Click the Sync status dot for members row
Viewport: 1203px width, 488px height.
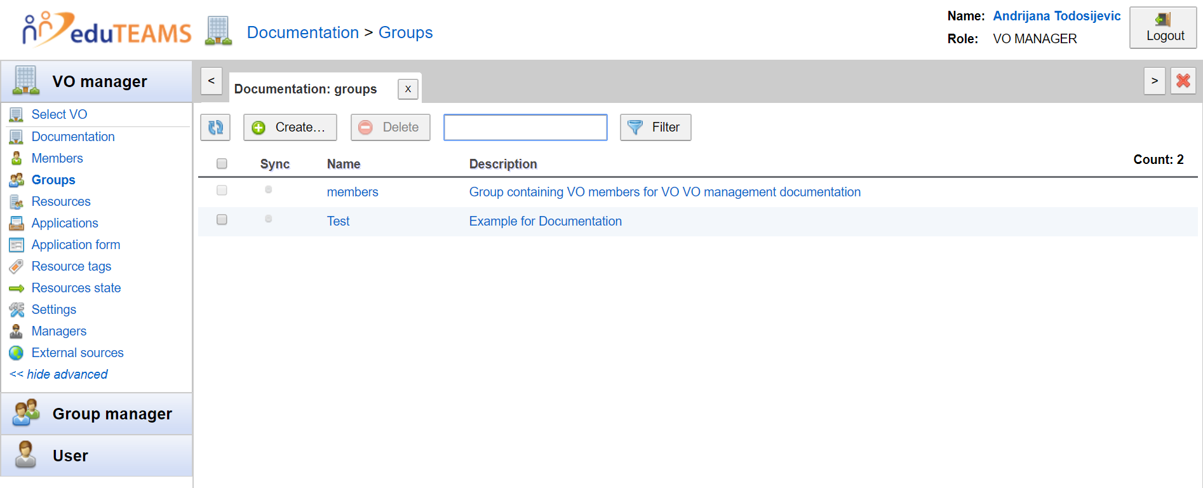pyautogui.click(x=269, y=189)
